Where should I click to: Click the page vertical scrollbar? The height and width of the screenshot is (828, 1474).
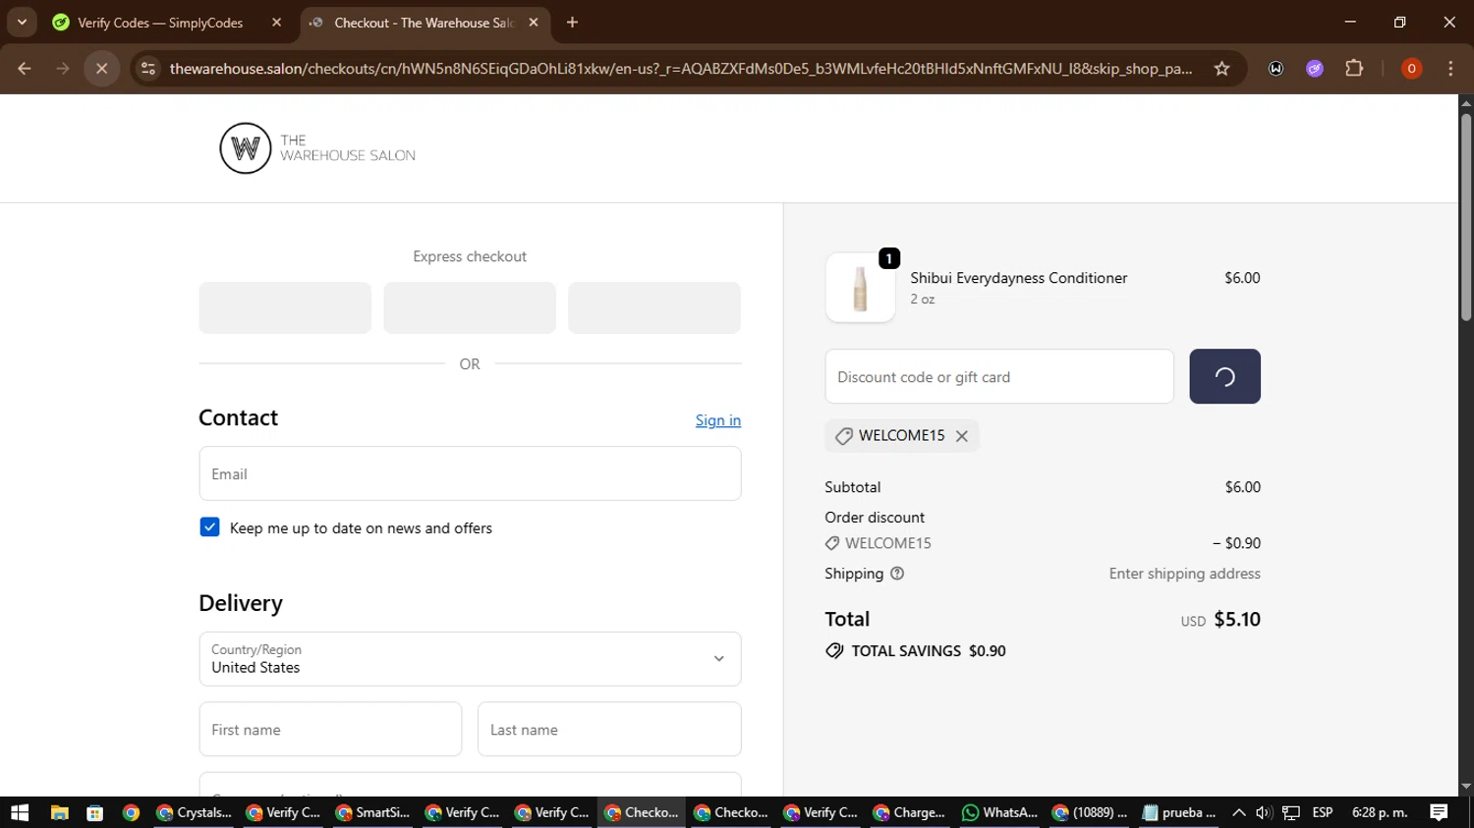point(1466,217)
